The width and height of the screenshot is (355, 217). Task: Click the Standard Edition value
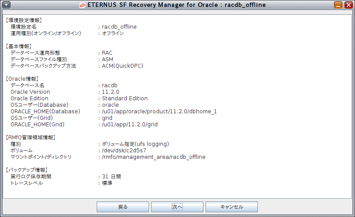pos(125,99)
